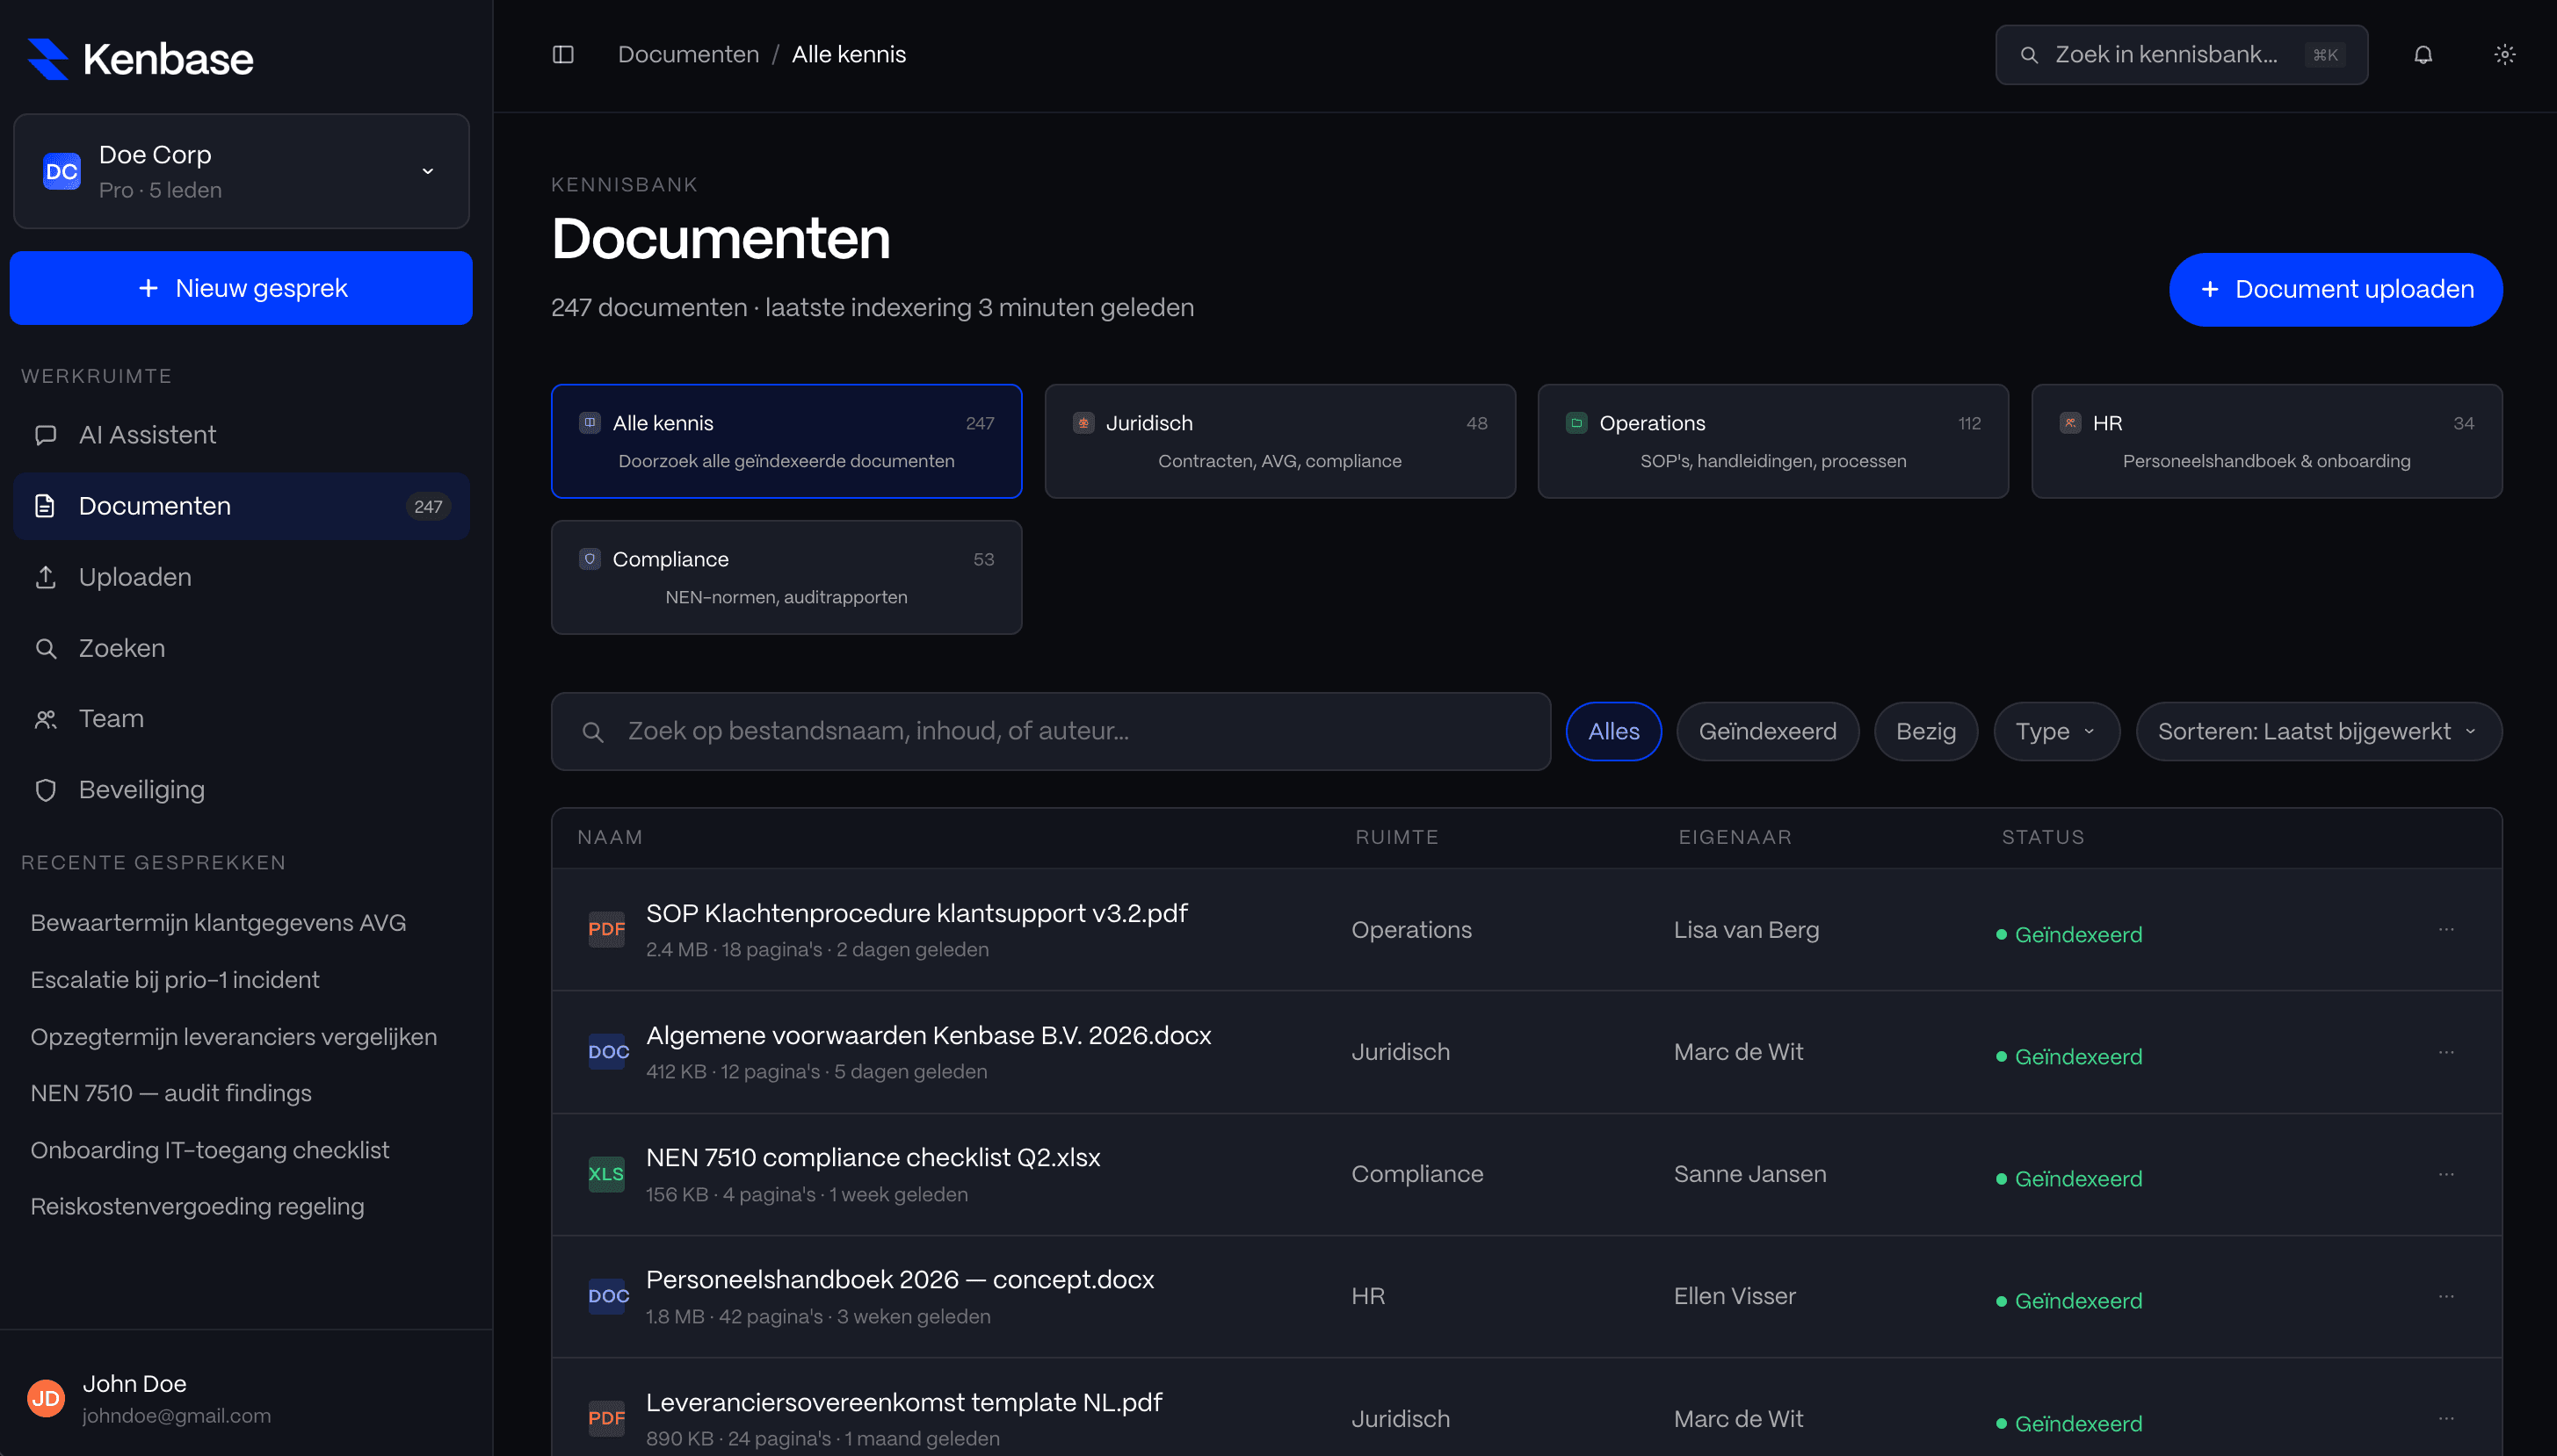Image resolution: width=2557 pixels, height=1456 pixels.
Task: Select Uploaden in the sidebar
Action: coord(135,577)
